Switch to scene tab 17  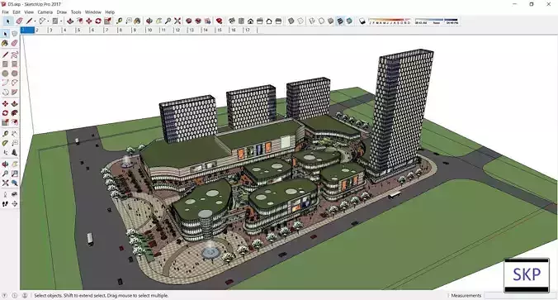250,31
